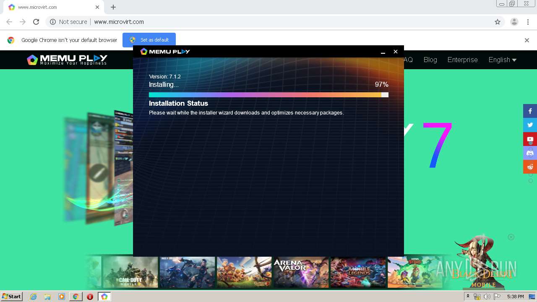The image size is (537, 302).
Task: Select the Brawl Stars thumbnail
Action: coord(415,272)
